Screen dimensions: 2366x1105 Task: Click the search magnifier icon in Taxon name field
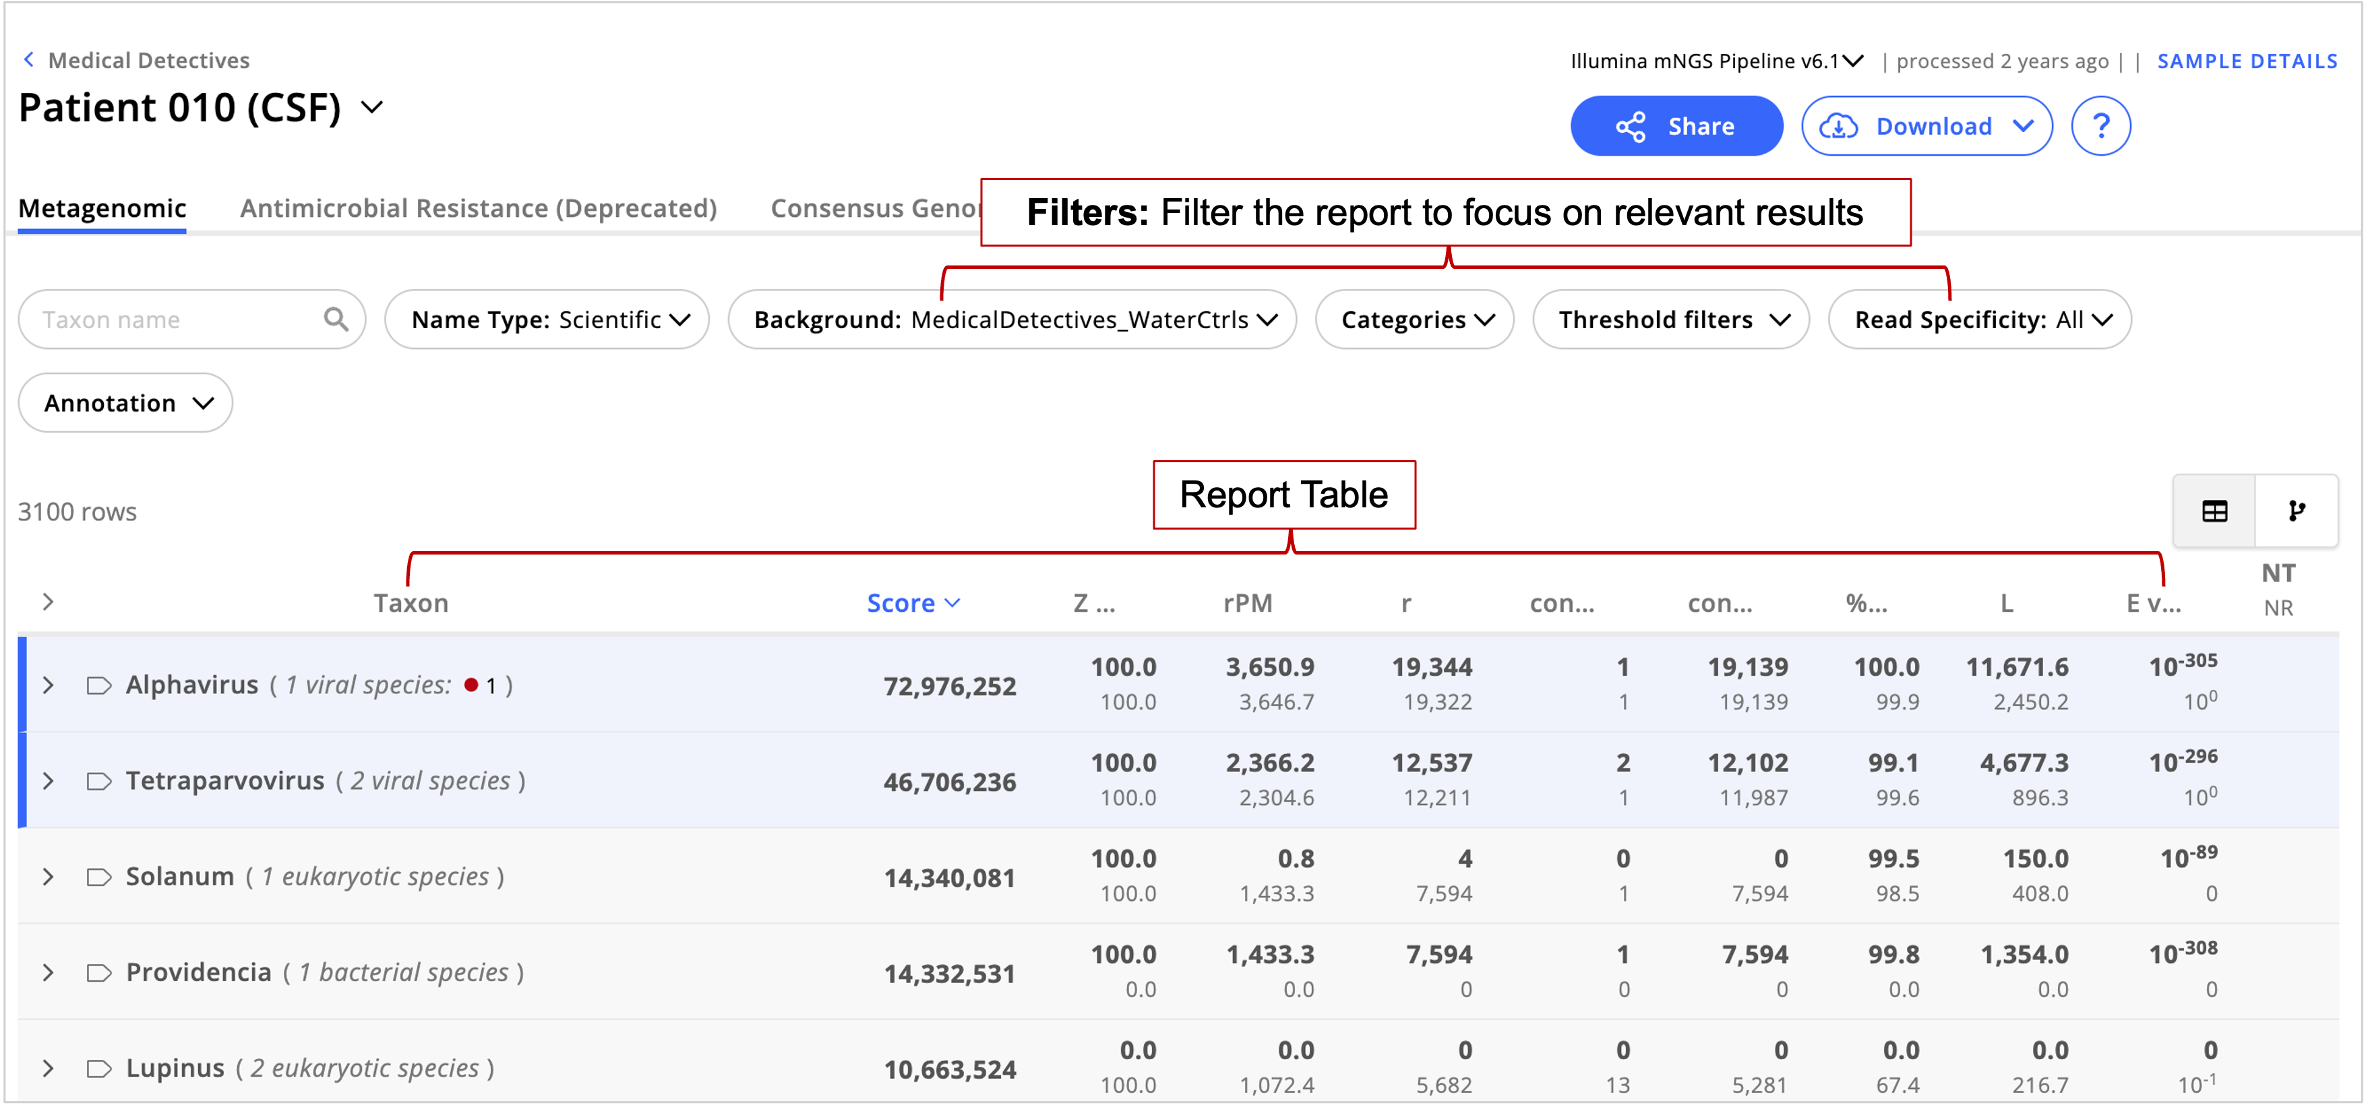pyautogui.click(x=336, y=319)
